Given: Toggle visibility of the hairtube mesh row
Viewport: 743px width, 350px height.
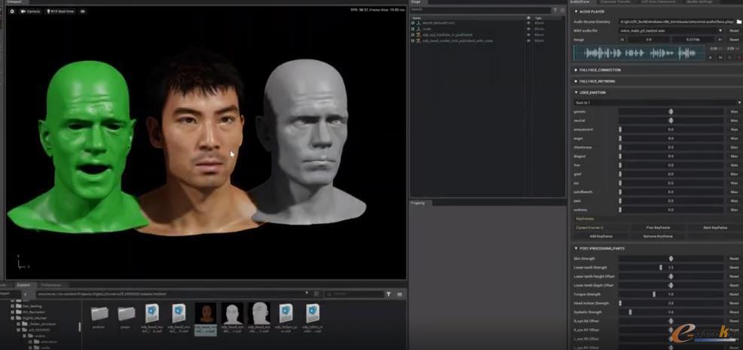Looking at the screenshot, I should pyautogui.click(x=528, y=35).
